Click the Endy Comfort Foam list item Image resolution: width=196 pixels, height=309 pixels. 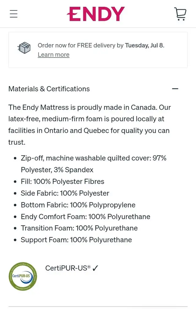[x=85, y=216]
